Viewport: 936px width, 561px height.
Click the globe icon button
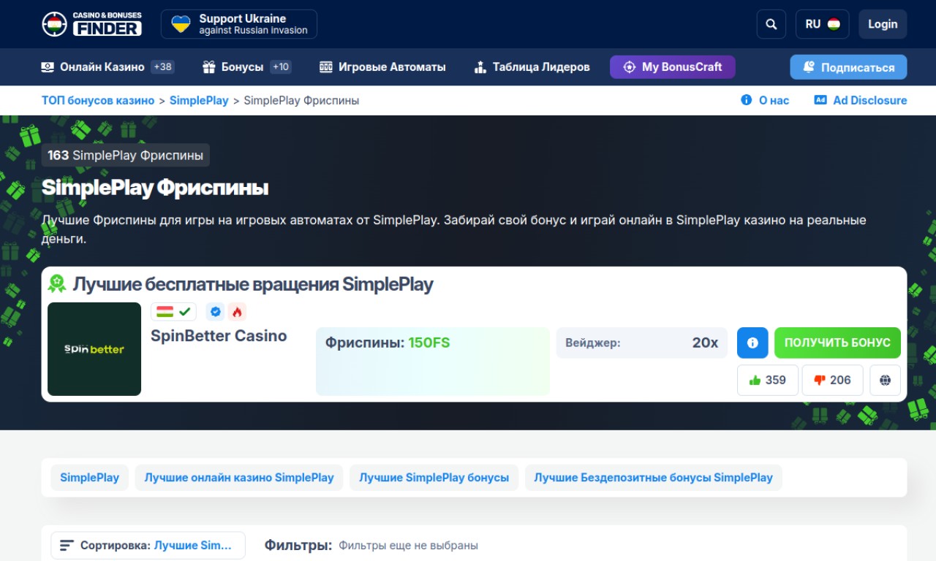tap(885, 380)
